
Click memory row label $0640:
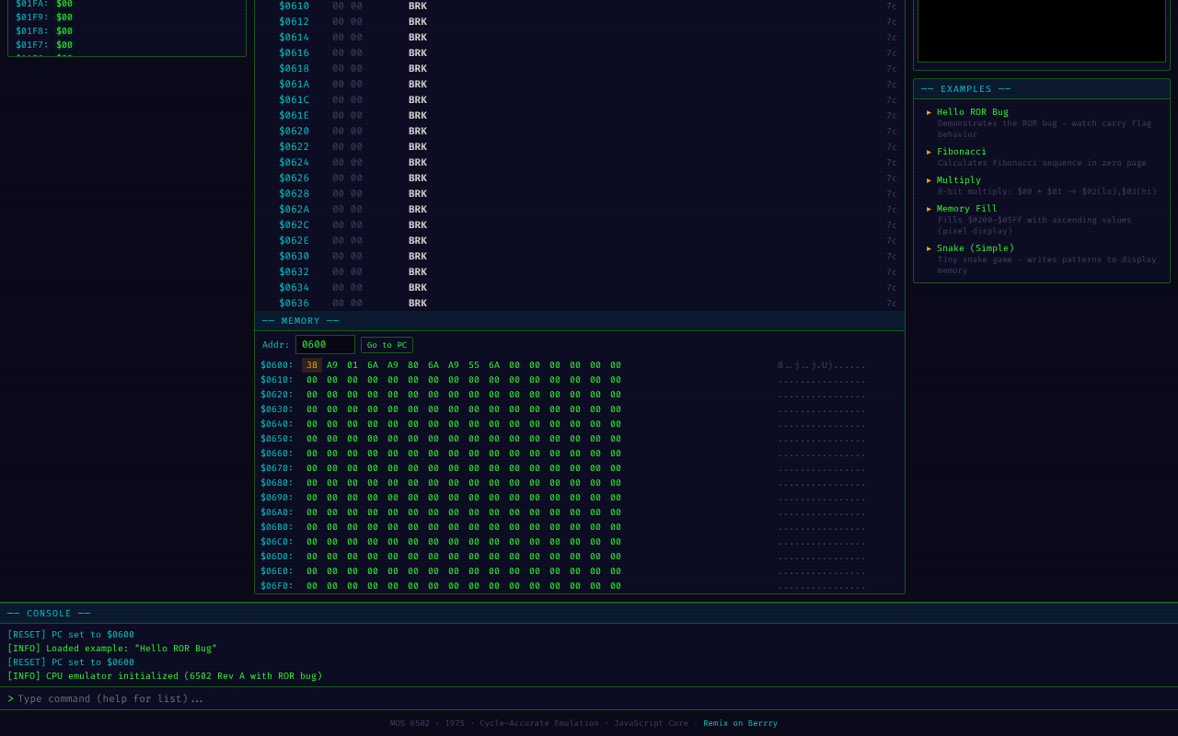[277, 424]
